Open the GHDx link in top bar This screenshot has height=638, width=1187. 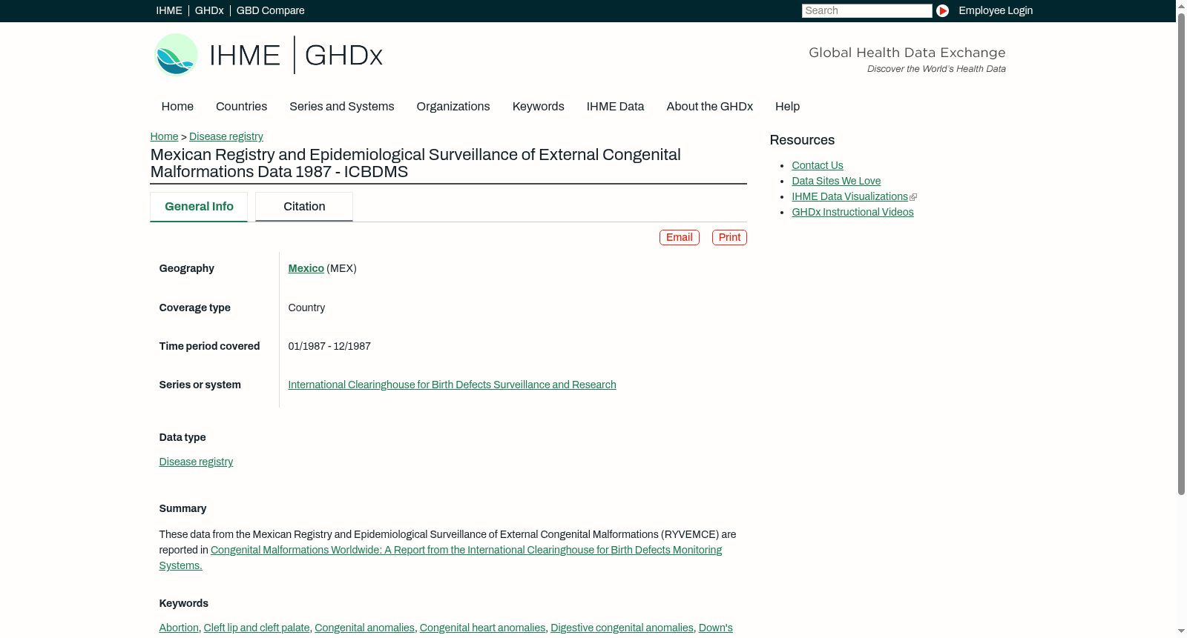click(x=209, y=10)
